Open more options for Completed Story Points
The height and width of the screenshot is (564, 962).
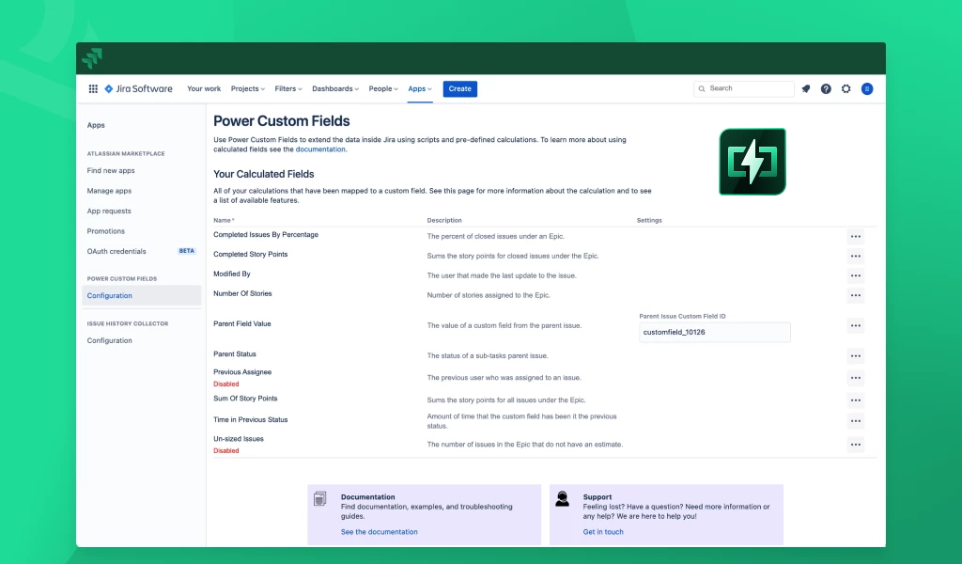point(855,256)
